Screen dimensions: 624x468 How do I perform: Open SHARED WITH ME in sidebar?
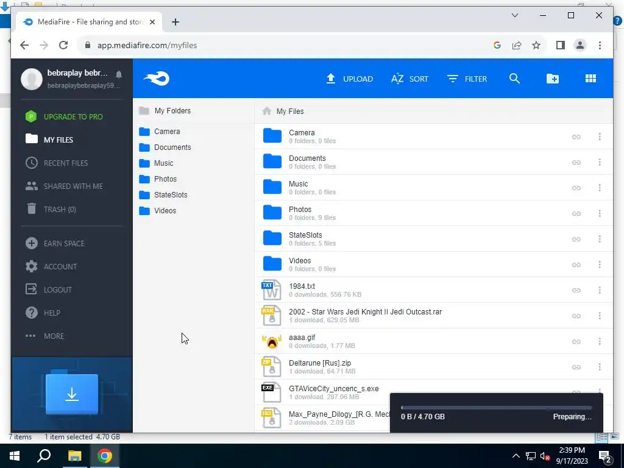tap(64, 186)
